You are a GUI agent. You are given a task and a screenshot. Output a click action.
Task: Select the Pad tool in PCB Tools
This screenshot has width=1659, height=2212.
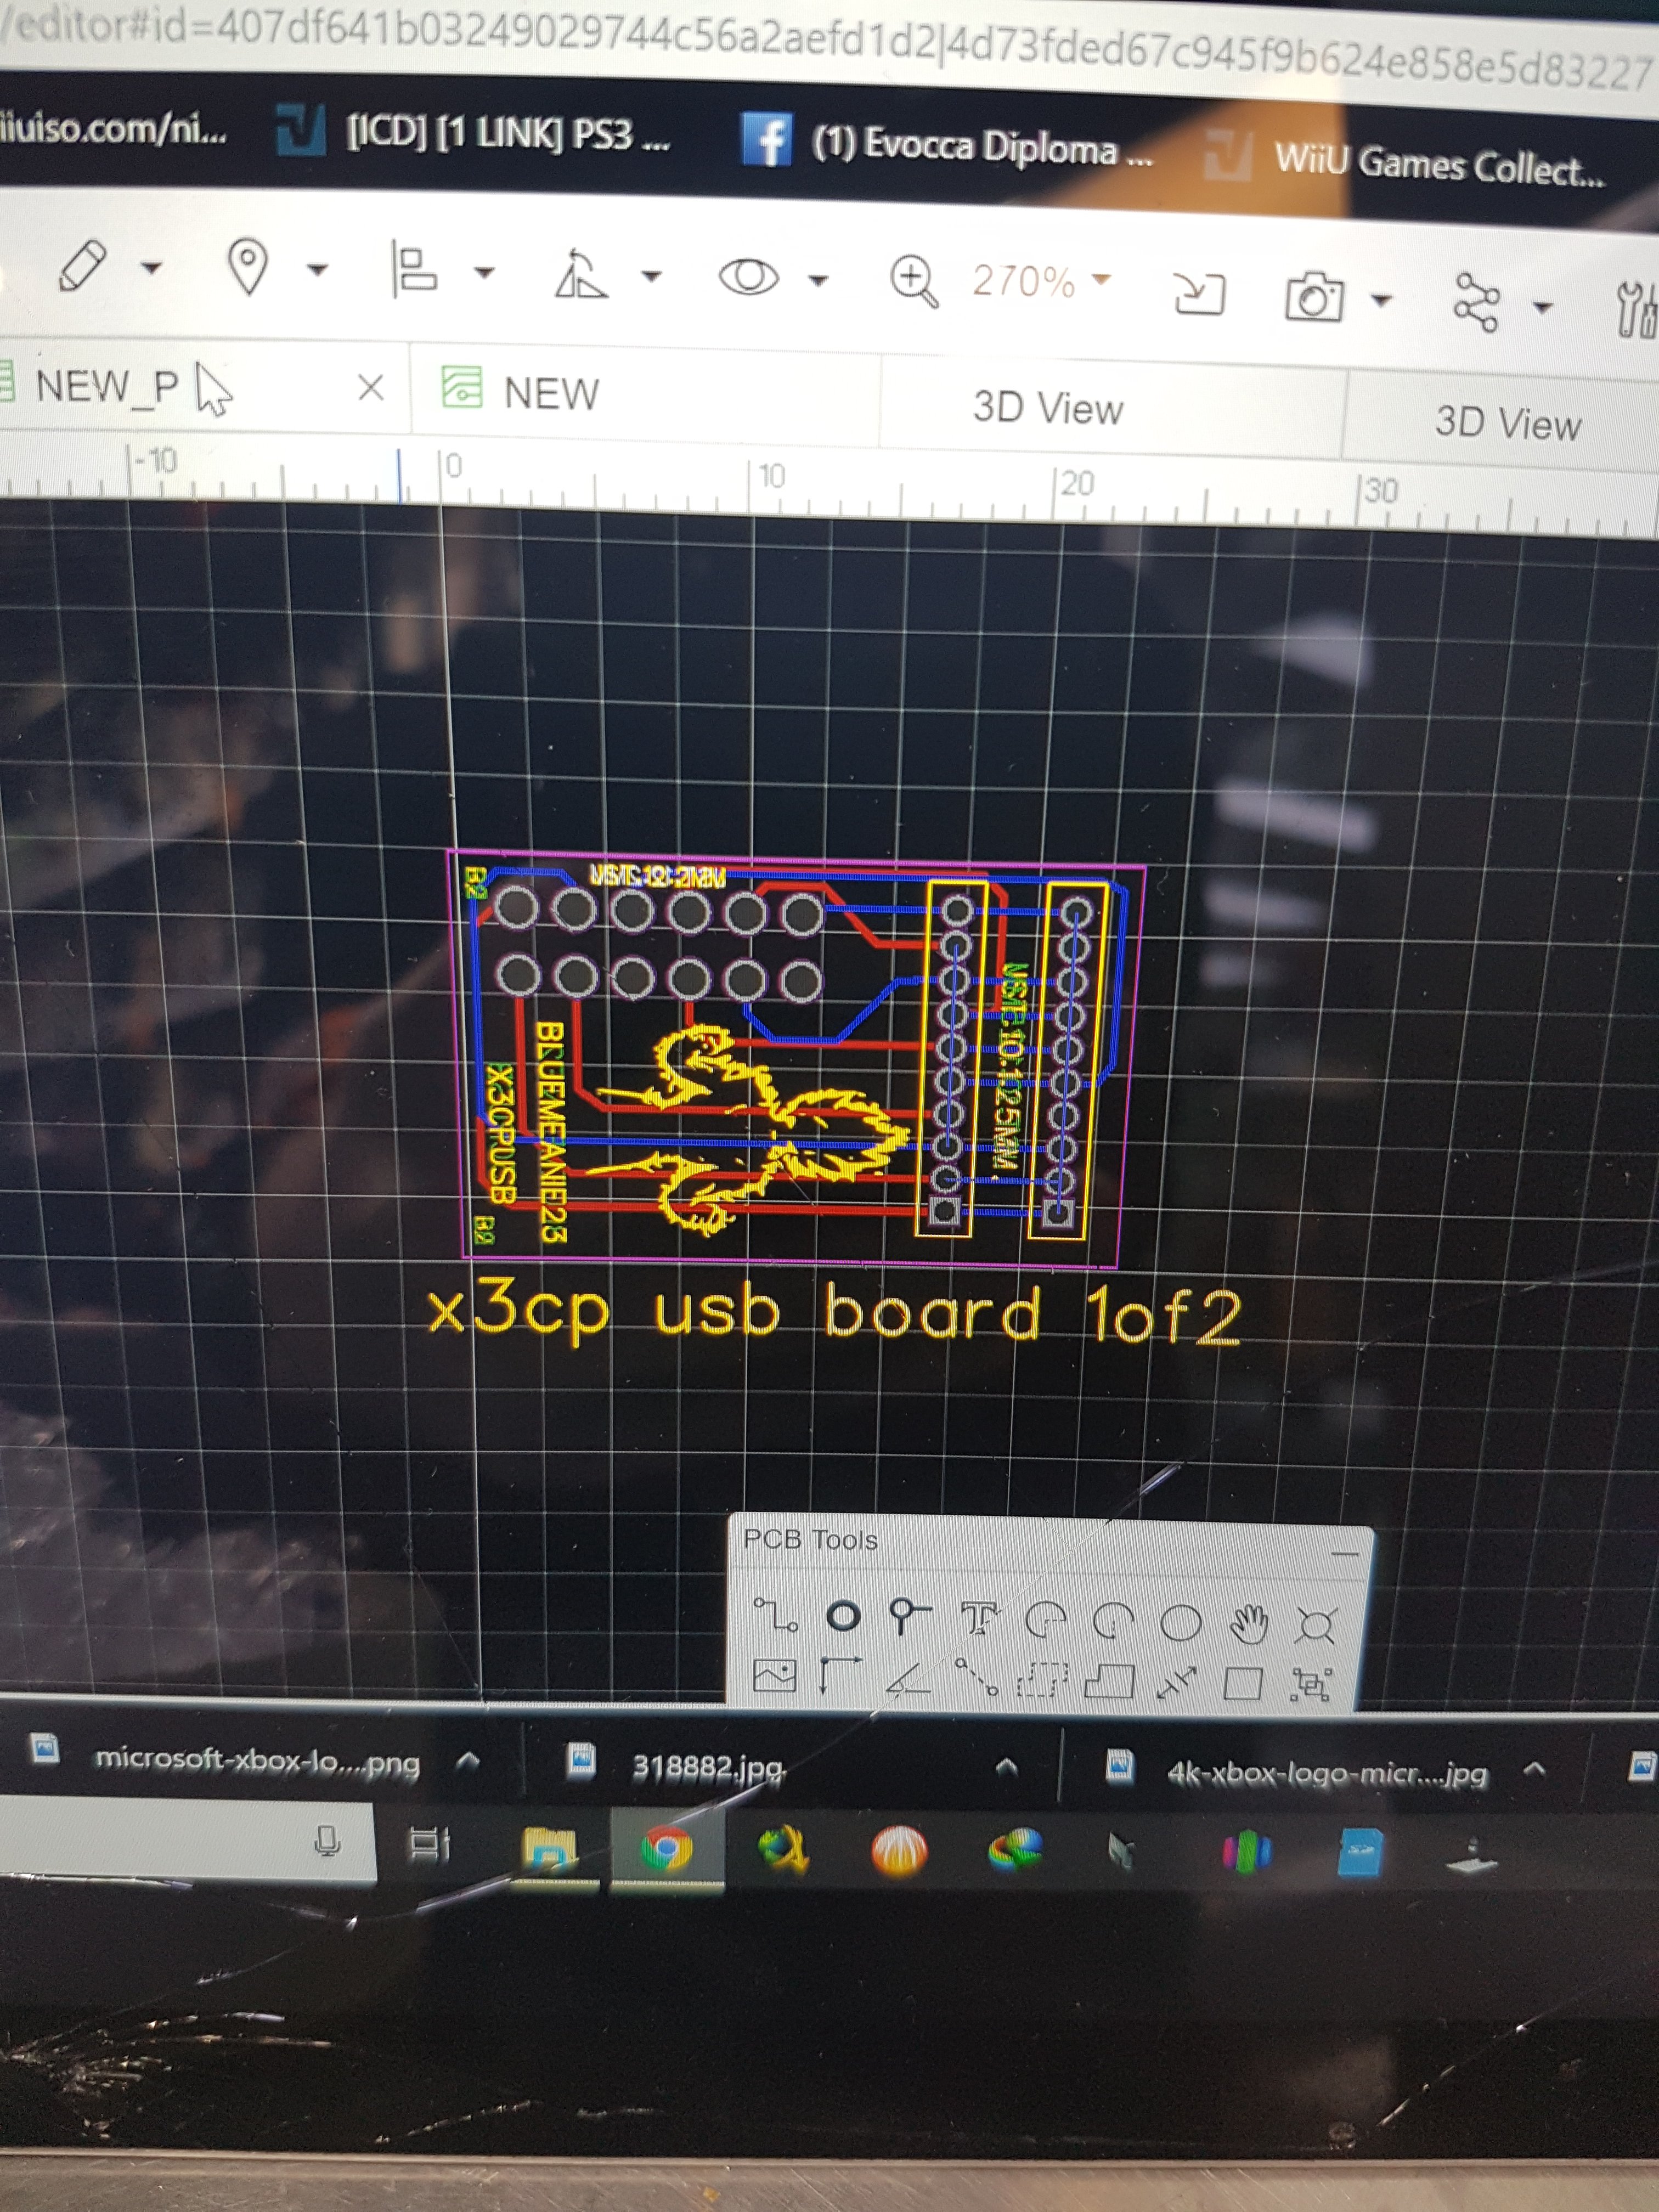(843, 1615)
